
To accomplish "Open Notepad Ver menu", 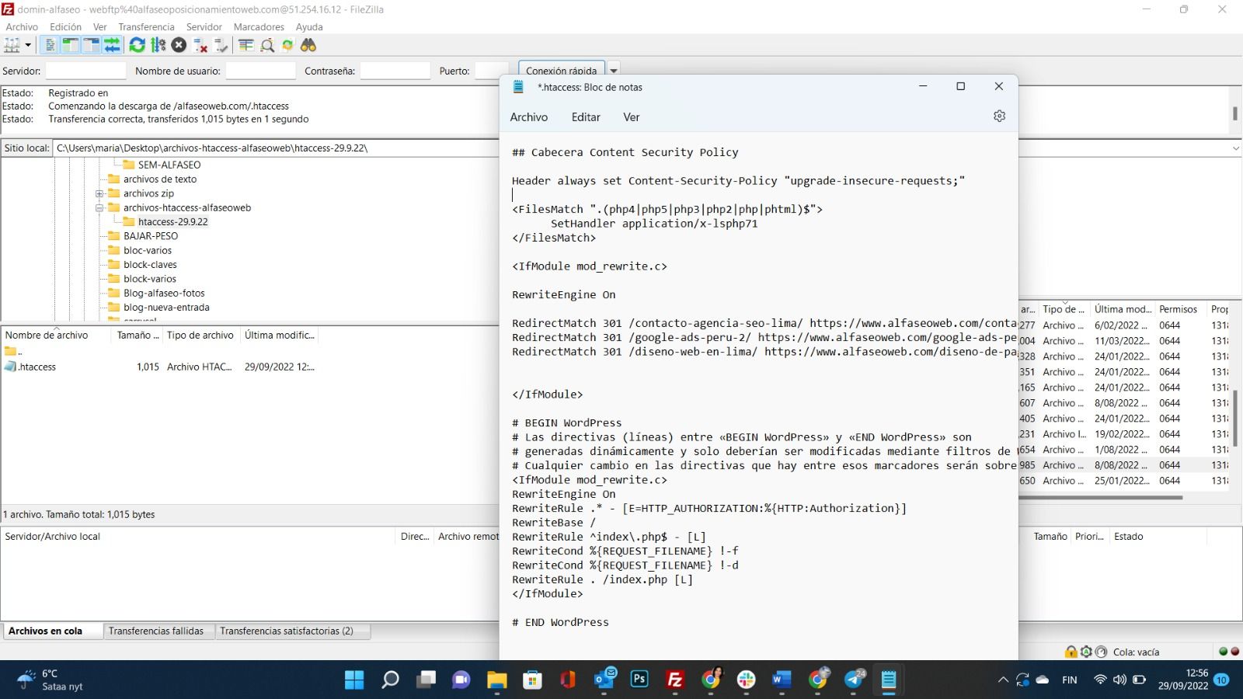I will (x=632, y=117).
